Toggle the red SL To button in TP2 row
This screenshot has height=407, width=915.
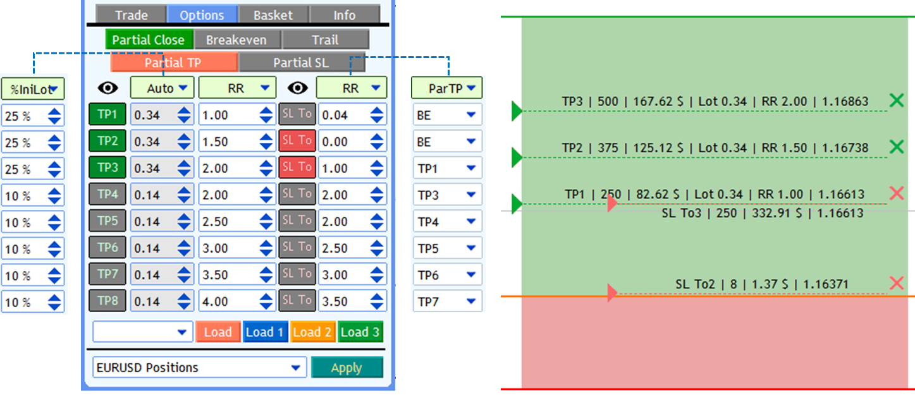297,141
